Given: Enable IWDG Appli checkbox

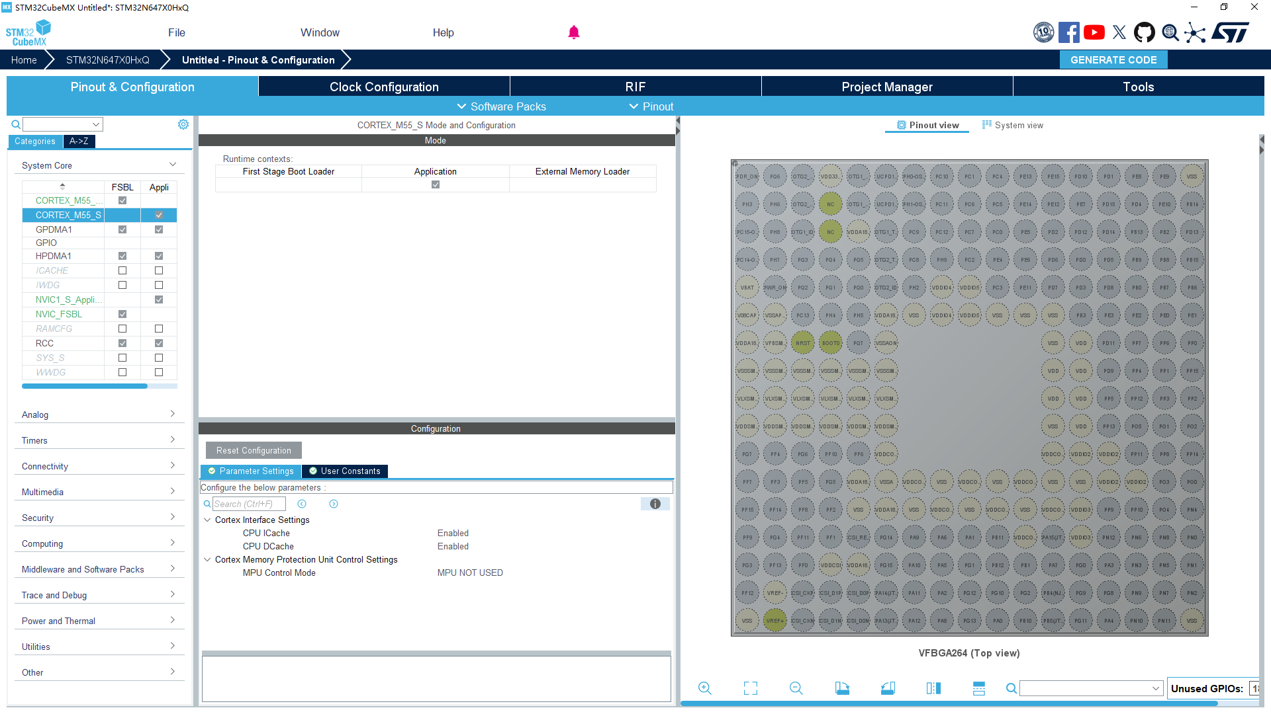Looking at the screenshot, I should click(x=159, y=285).
